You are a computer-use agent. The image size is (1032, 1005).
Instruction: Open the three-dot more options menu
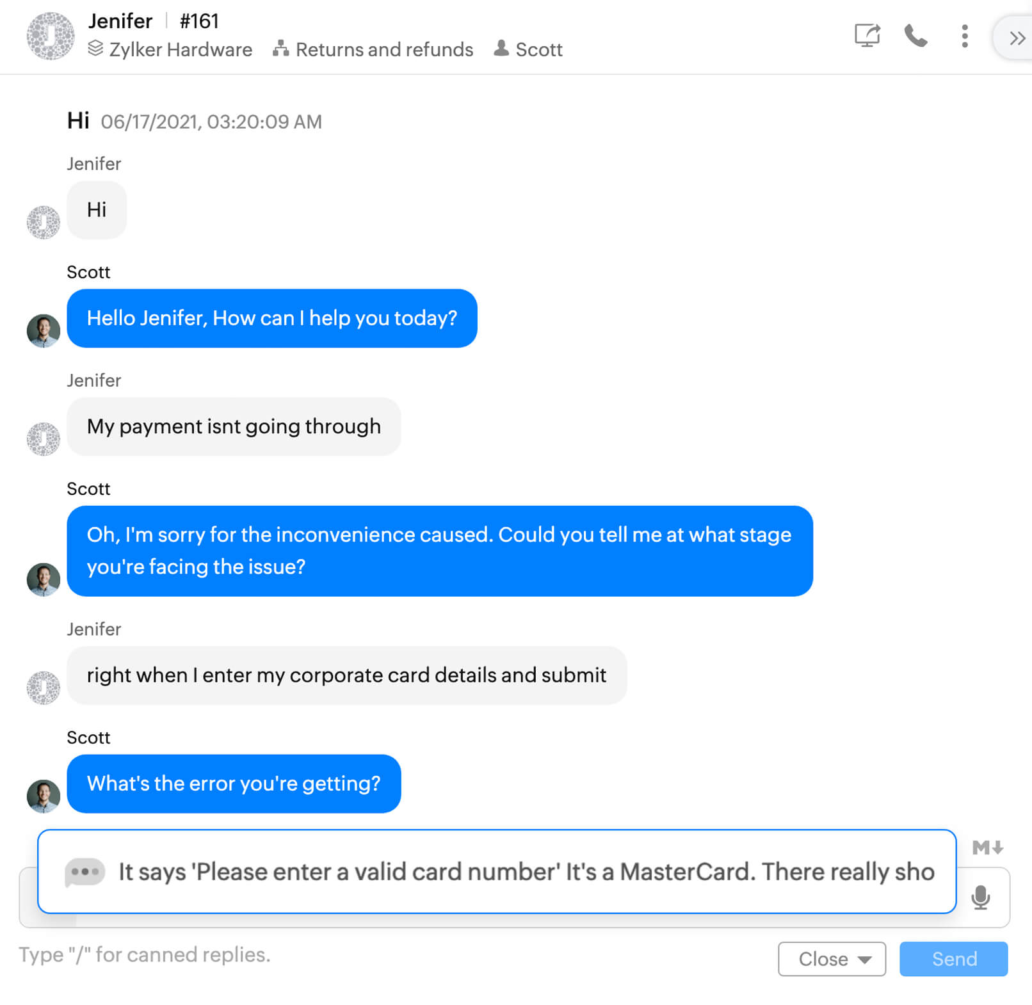coord(964,36)
